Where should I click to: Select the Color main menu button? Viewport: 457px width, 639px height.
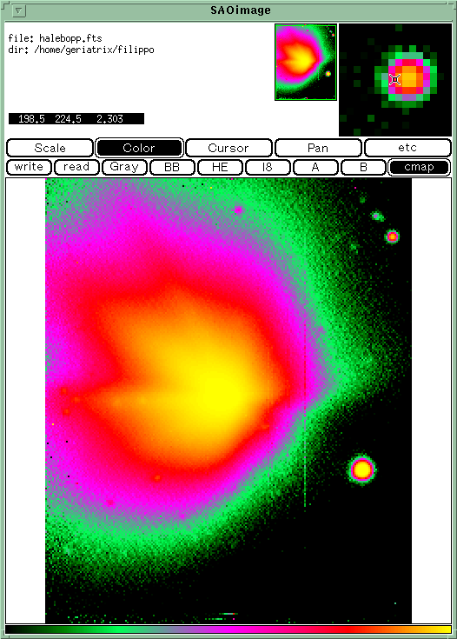click(139, 148)
